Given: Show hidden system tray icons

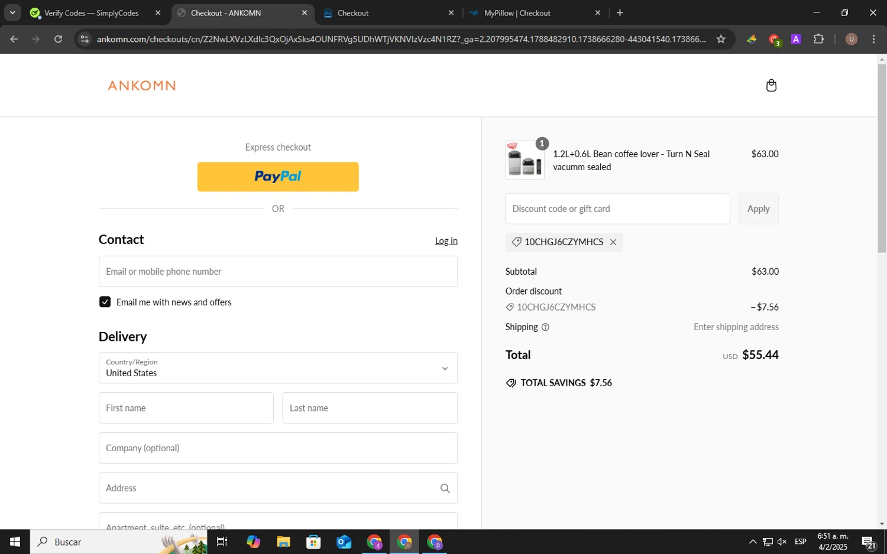Looking at the screenshot, I should [x=752, y=542].
